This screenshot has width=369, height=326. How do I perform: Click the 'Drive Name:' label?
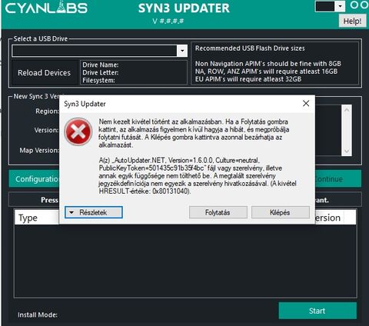coord(101,65)
